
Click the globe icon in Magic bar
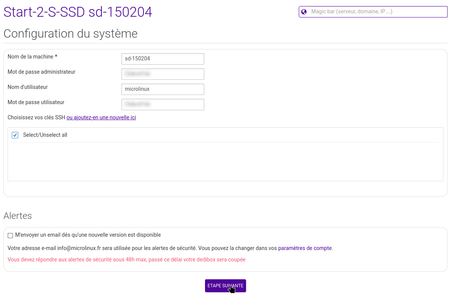tap(304, 12)
